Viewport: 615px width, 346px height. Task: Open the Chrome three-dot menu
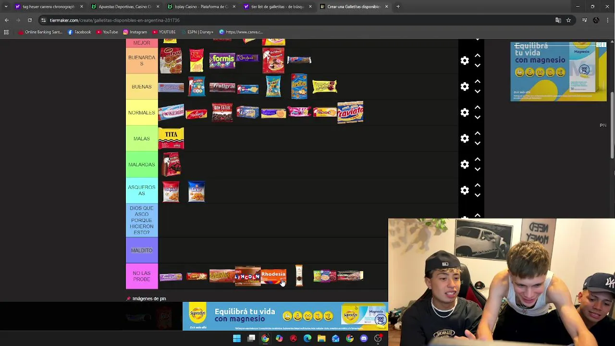[608, 20]
